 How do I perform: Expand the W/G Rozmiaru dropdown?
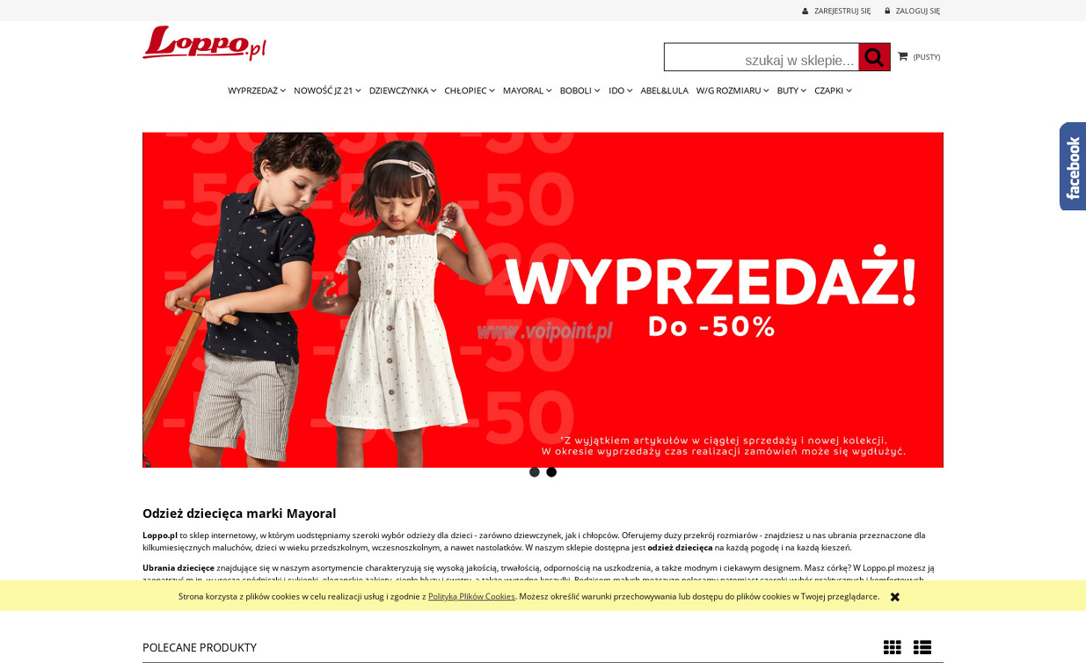click(x=733, y=91)
